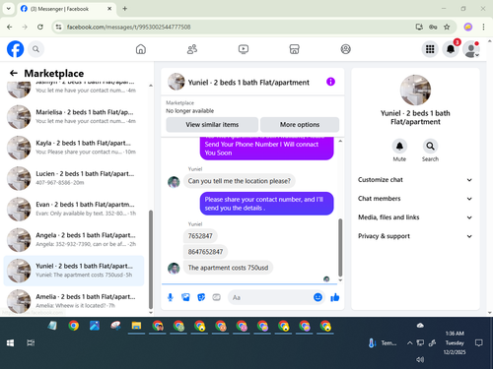Select the Yuniel conversation in list
The height and width of the screenshot is (369, 493).
tap(74, 271)
